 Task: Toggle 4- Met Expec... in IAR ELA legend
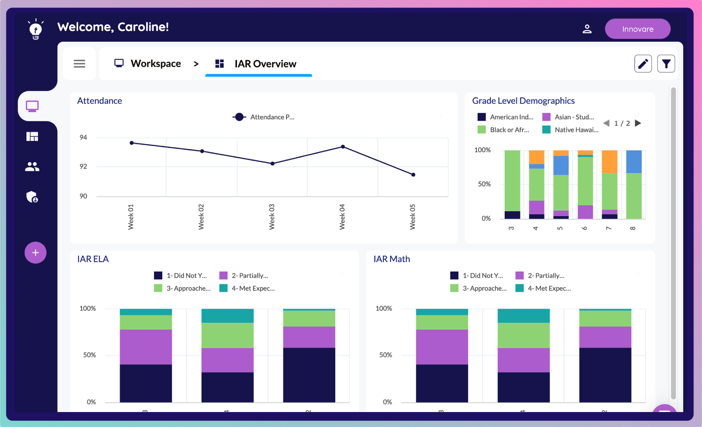click(x=247, y=288)
